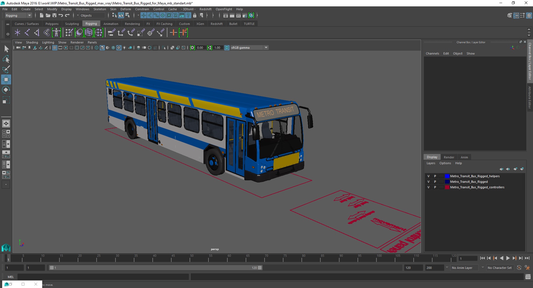The width and height of the screenshot is (533, 288).
Task: Click the red color swatch of controllers layer
Action: pos(447,187)
